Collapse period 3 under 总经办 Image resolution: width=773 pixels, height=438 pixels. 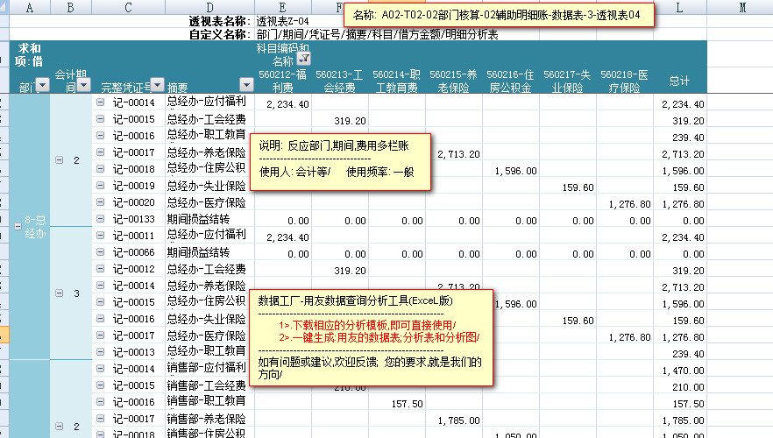60,293
